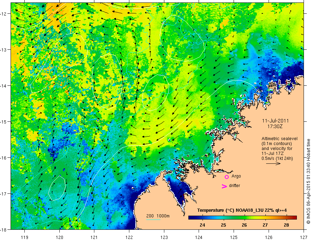Click the 24 label under the color bar
The height and width of the screenshot is (240, 311).
203,225
